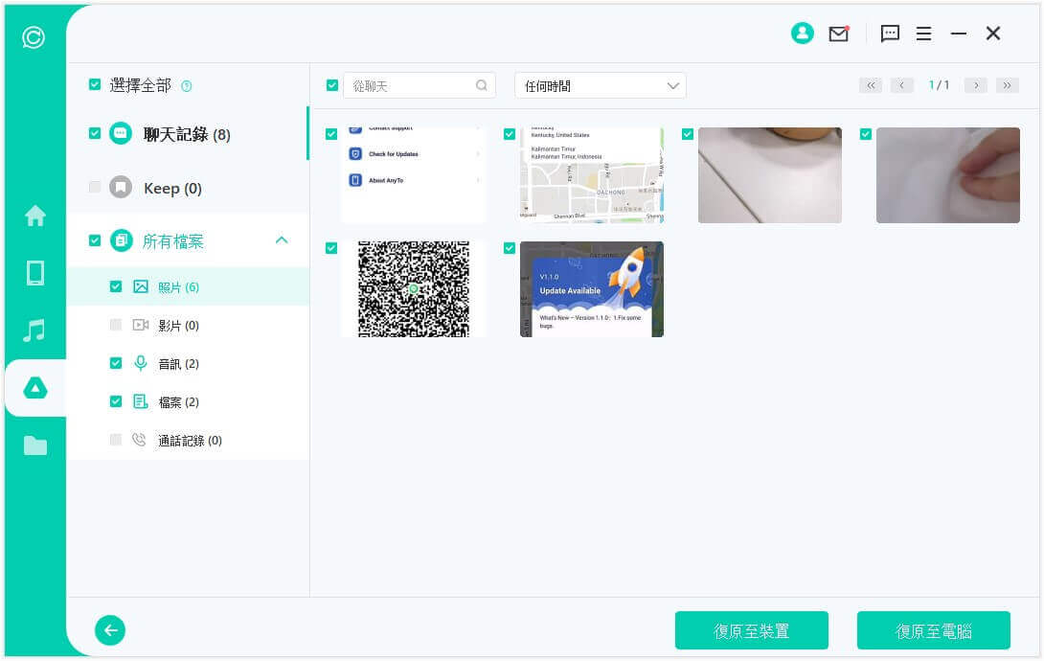The image size is (1044, 661).
Task: Click the 選擇全部 label
Action: click(x=141, y=85)
